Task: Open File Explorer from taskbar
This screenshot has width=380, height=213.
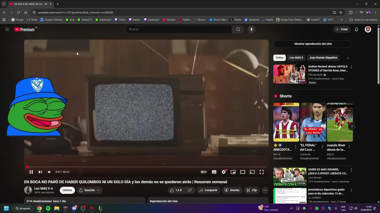Action: click(56, 208)
